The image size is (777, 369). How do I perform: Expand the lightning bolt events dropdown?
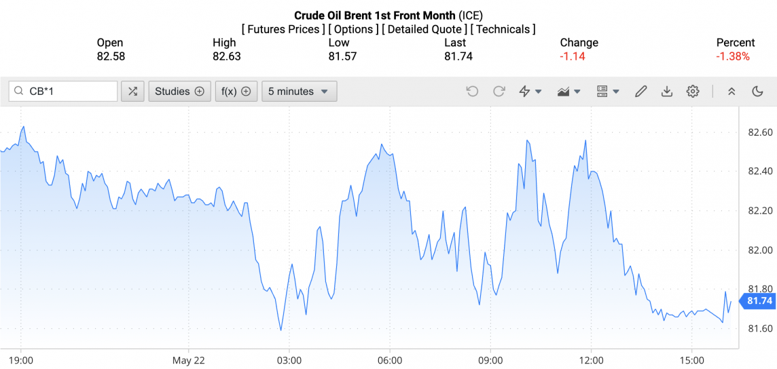pyautogui.click(x=530, y=92)
